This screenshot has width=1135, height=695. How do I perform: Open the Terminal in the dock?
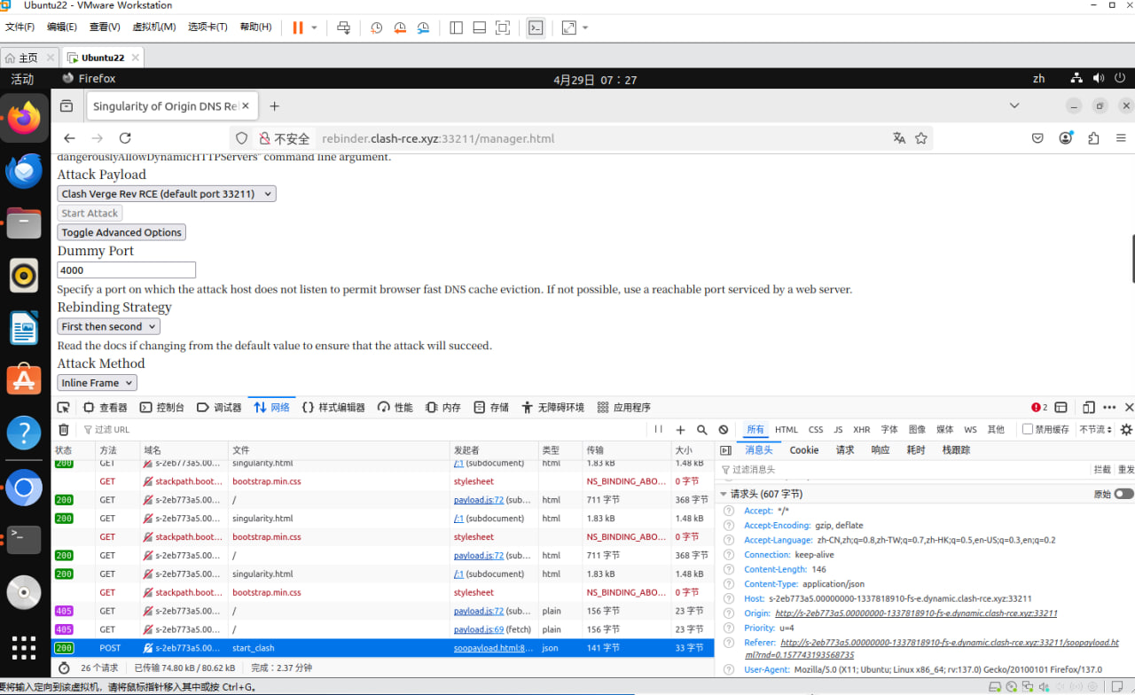pyautogui.click(x=24, y=538)
